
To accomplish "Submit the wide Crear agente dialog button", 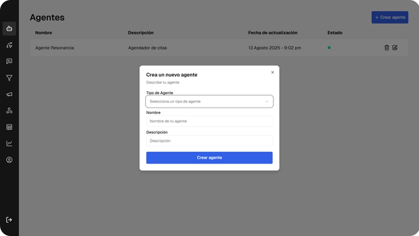I will pos(209,157).
